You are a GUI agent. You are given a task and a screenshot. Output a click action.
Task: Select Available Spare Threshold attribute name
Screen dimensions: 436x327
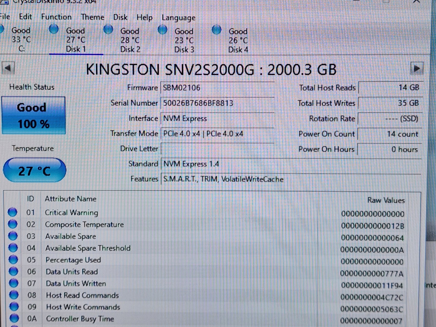tap(88, 248)
